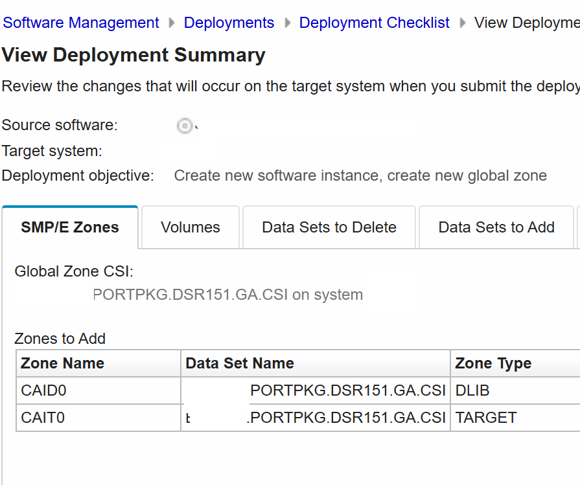Return to the Deployment Checklist page

pos(374,23)
